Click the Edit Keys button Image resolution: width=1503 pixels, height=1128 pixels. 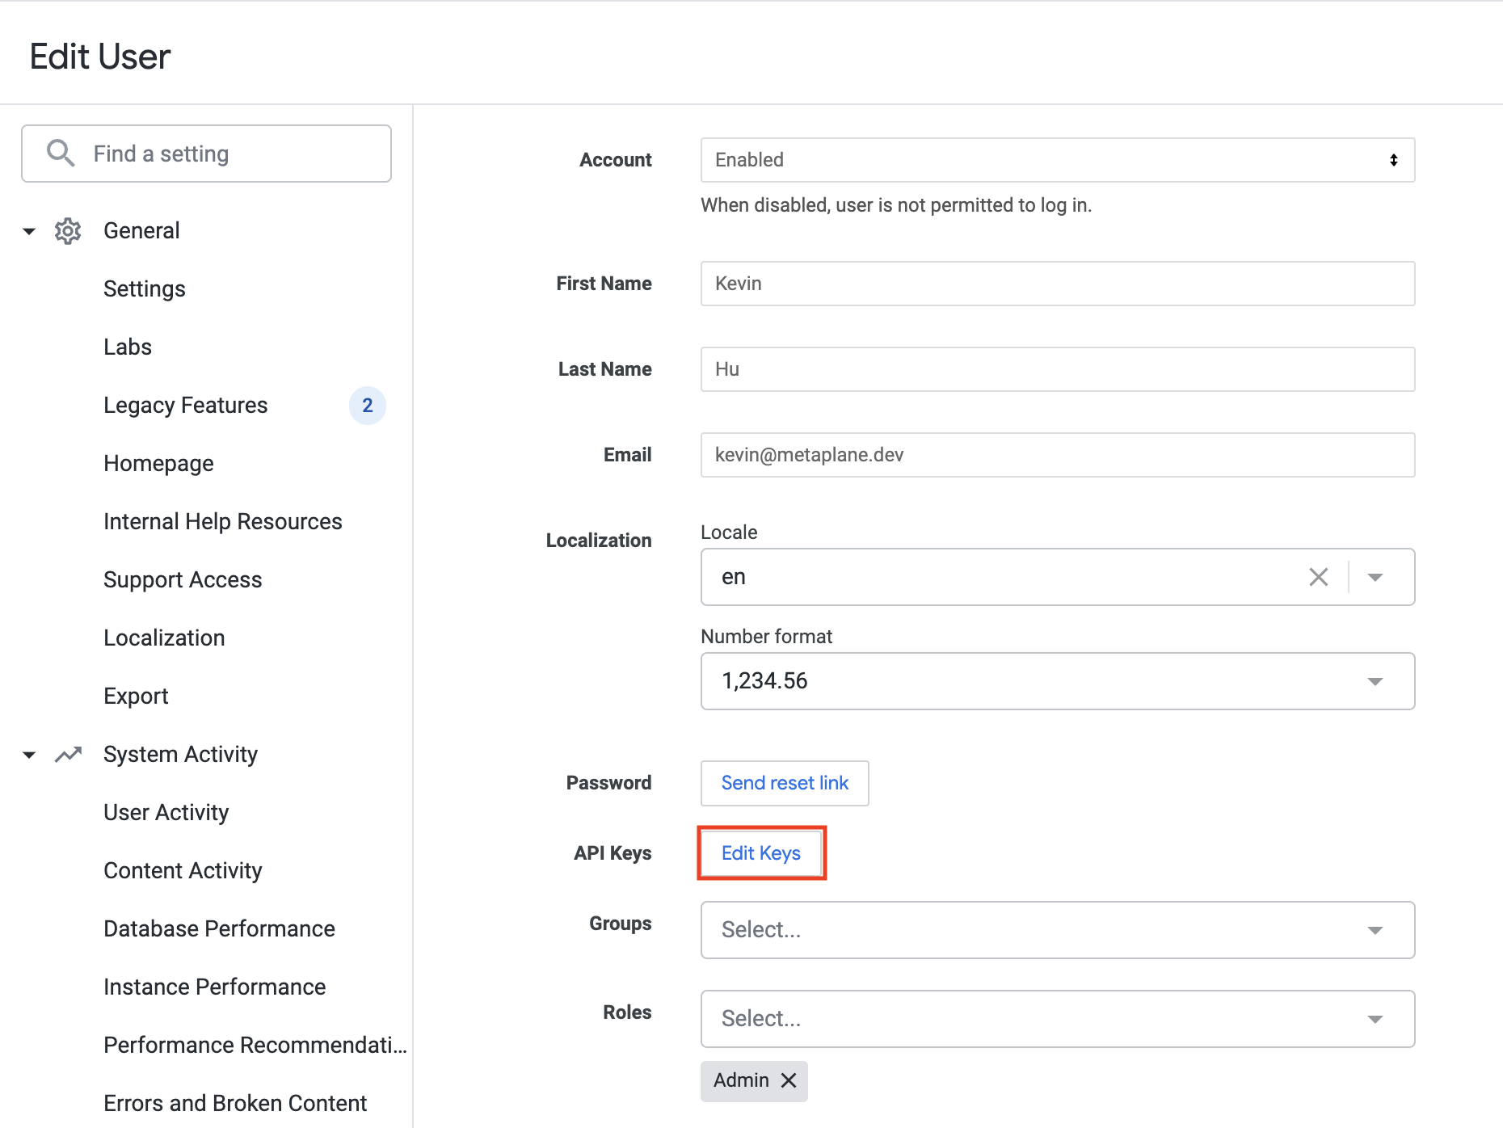(761, 853)
